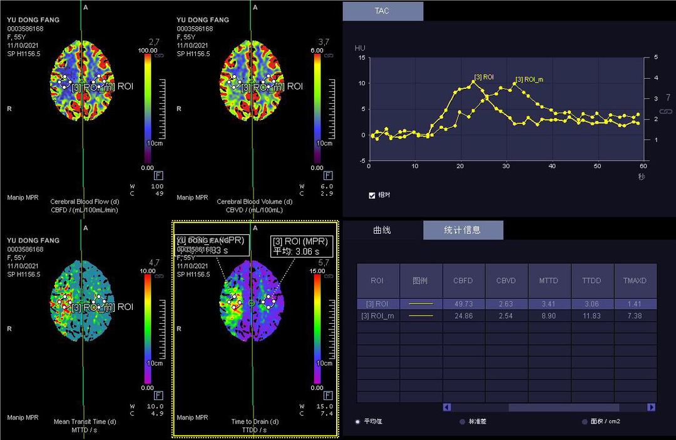Screen dimensions: 676x440
Task: Open the TAC tab
Action: click(x=382, y=11)
